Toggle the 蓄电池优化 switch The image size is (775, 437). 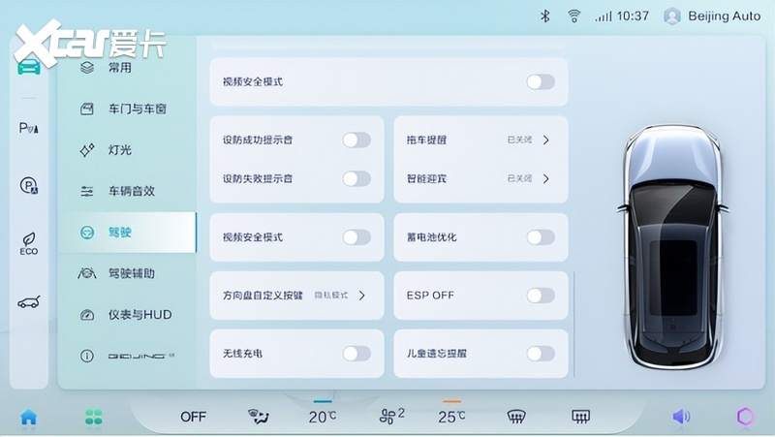point(541,237)
